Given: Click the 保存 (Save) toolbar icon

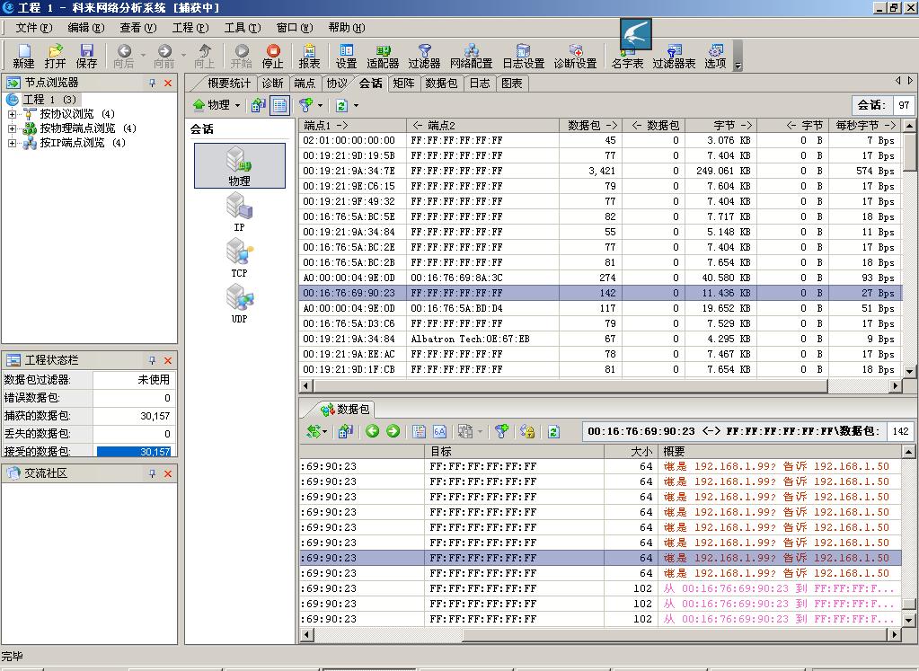Looking at the screenshot, I should (x=87, y=56).
